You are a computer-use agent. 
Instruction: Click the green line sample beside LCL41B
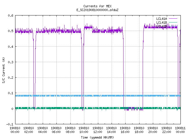[x=173, y=22]
